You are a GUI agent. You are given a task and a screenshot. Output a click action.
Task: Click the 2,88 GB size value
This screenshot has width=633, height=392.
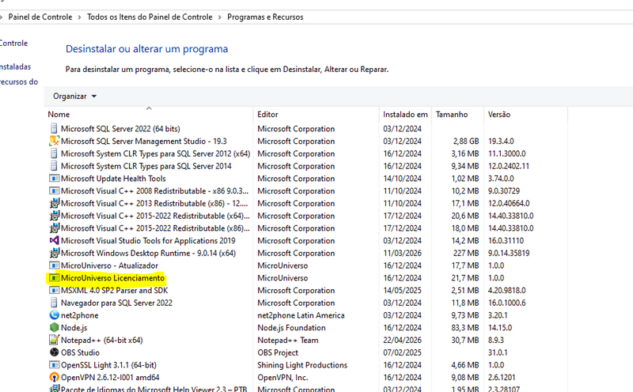tap(466, 141)
